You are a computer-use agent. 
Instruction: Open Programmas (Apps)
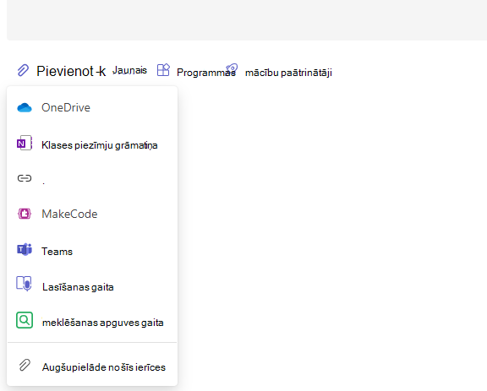(205, 73)
